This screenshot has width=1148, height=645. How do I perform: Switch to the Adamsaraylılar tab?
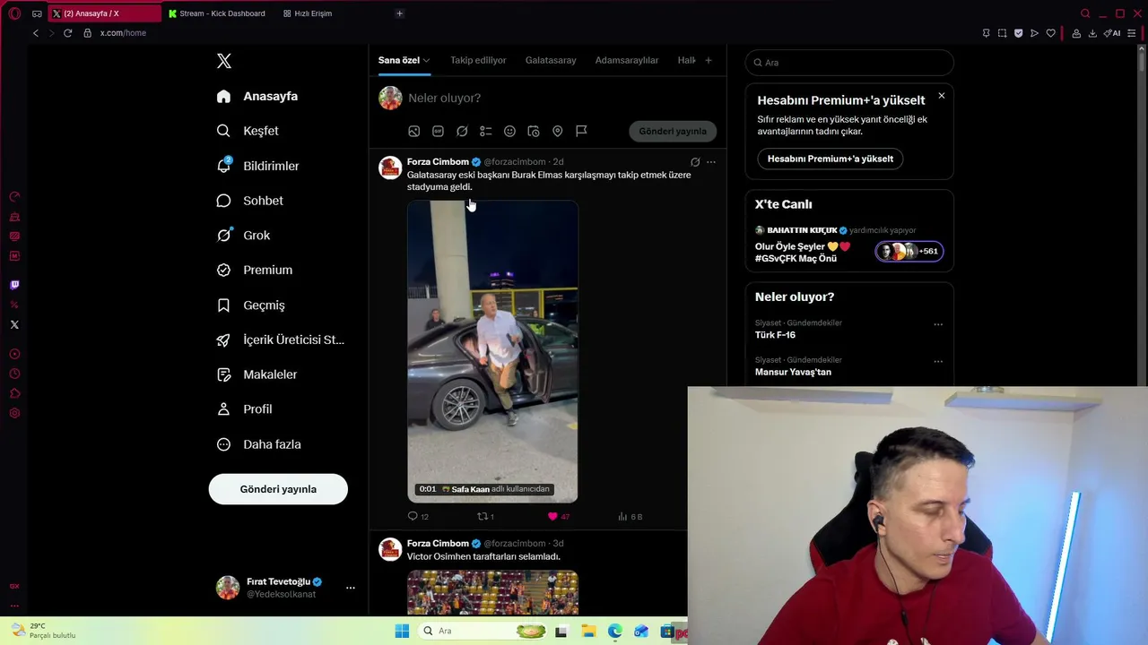pyautogui.click(x=627, y=60)
